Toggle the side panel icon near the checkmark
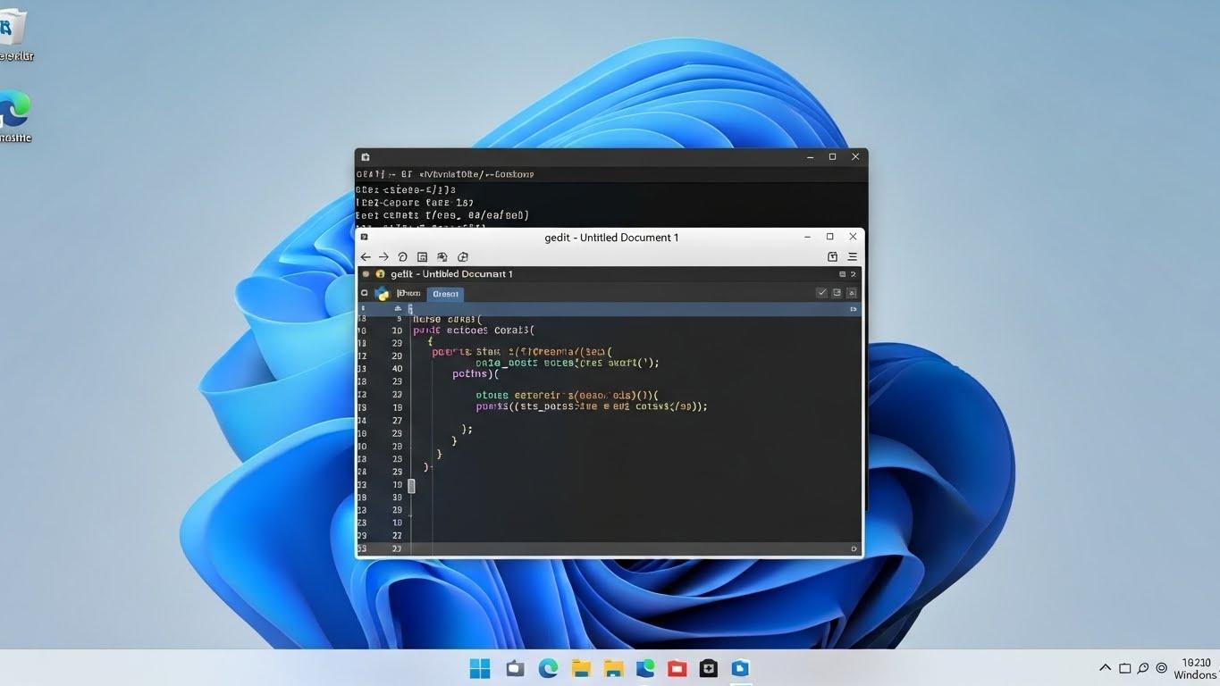This screenshot has height=686, width=1220. pos(837,293)
